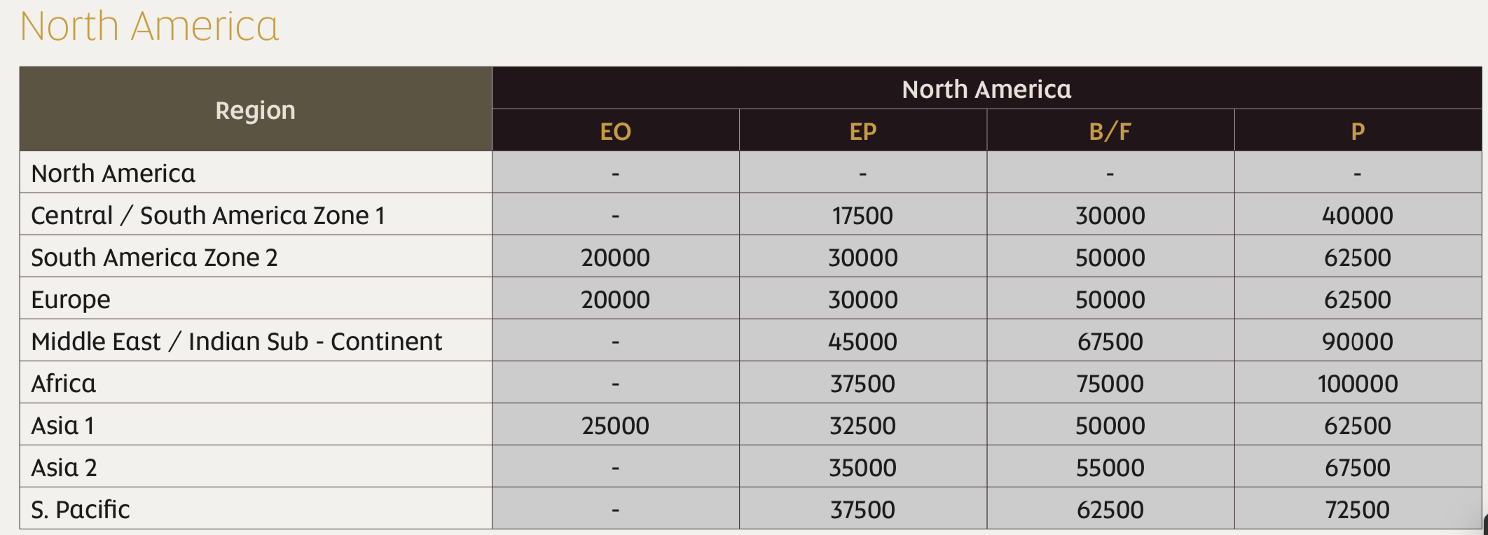The width and height of the screenshot is (1488, 535).
Task: Click the North America page heading
Action: click(149, 27)
